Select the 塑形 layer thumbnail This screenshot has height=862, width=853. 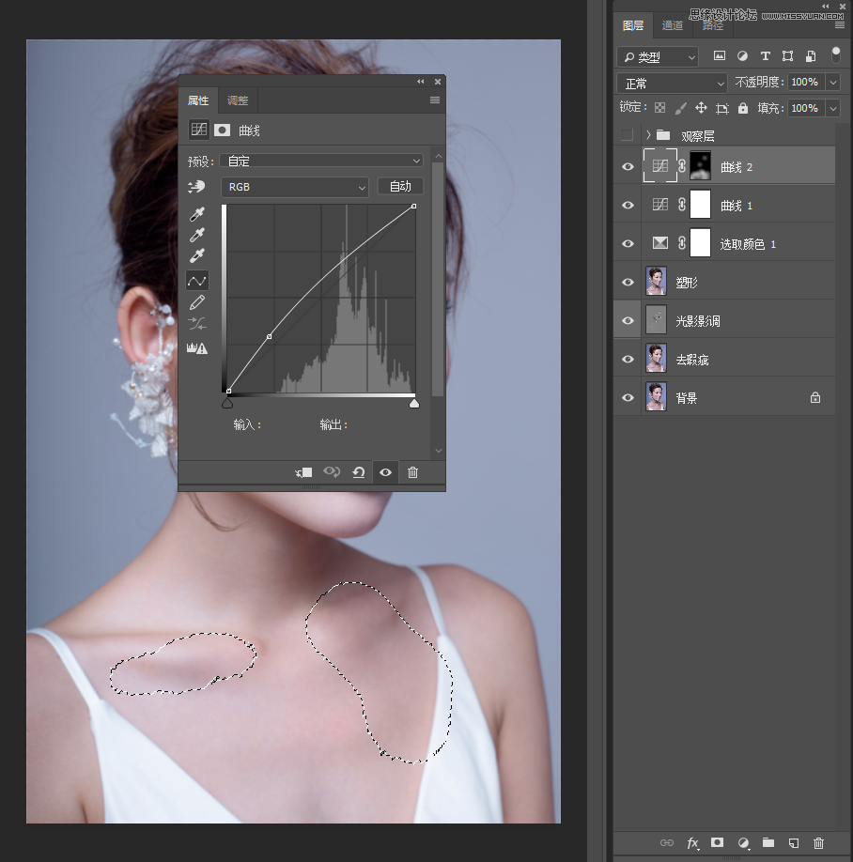(657, 282)
